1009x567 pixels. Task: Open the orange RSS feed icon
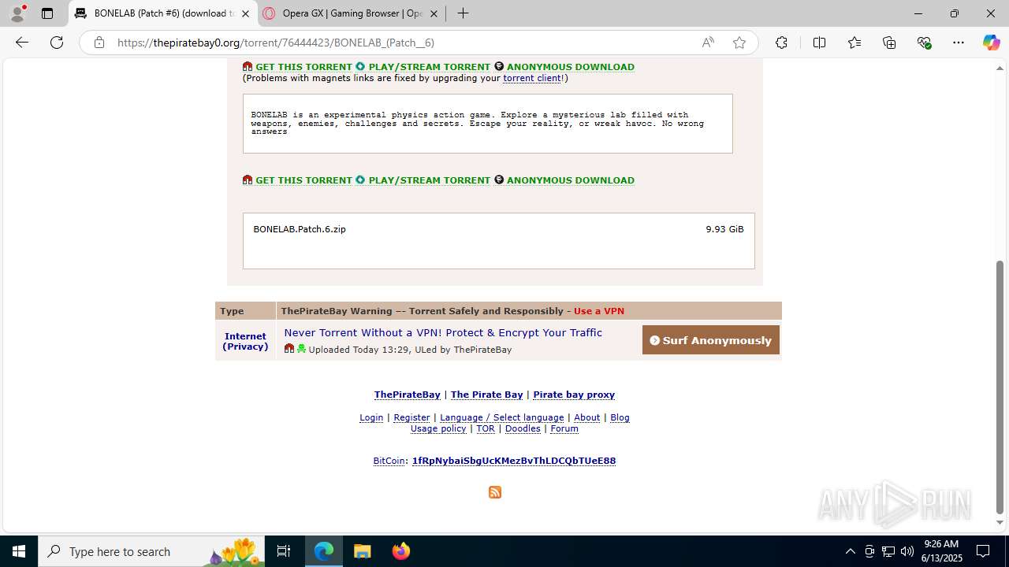(495, 492)
